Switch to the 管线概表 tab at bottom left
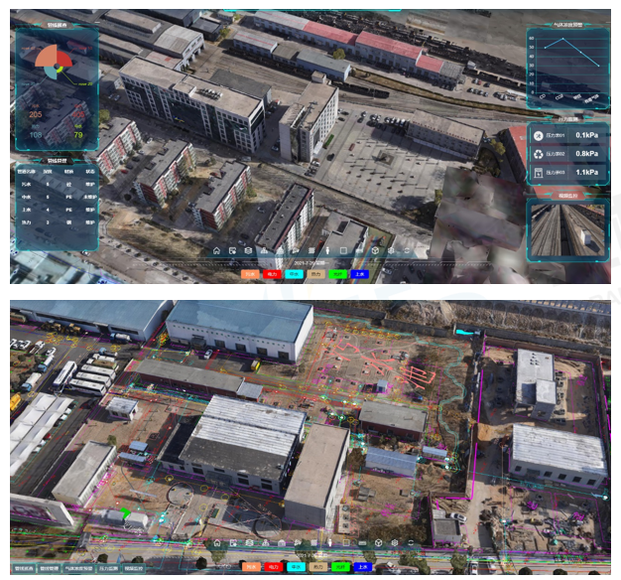The image size is (621, 580). click(23, 569)
